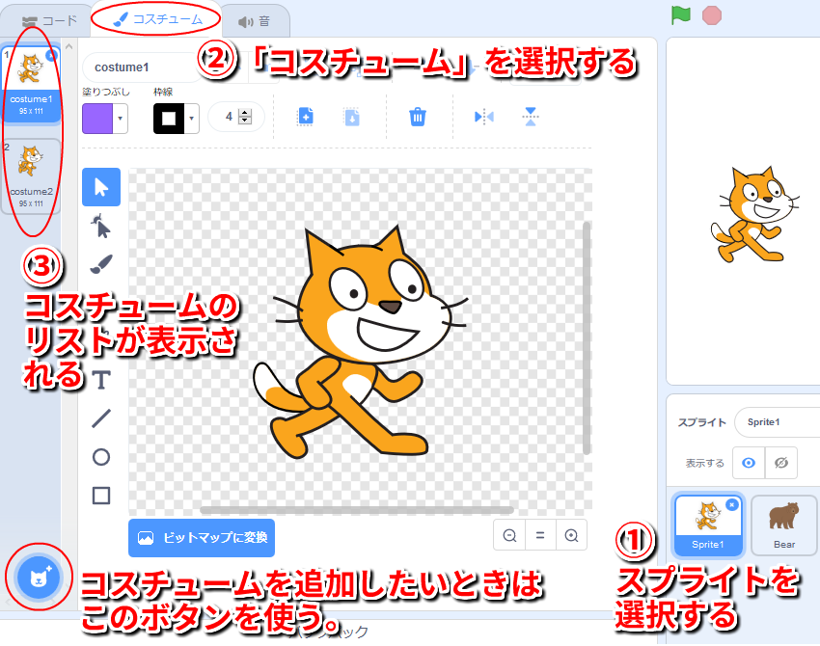Click the purple fill color swatch

pos(97,119)
